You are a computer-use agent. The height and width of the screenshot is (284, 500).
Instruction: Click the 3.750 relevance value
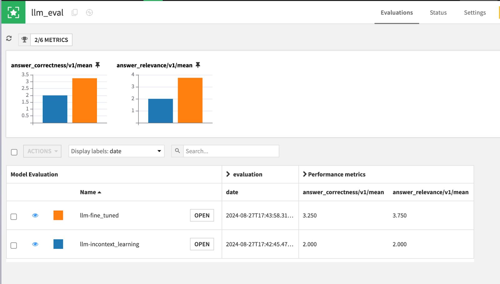click(x=399, y=215)
